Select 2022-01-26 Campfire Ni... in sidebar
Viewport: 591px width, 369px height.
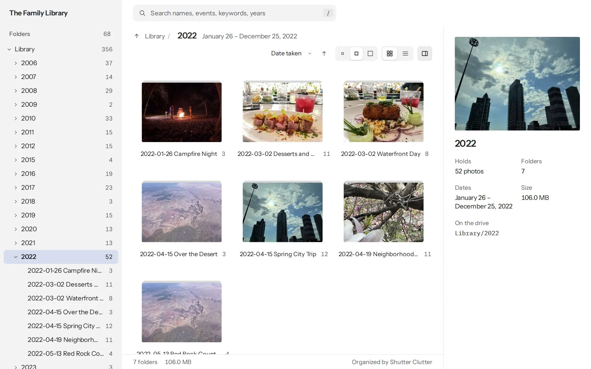click(x=61, y=271)
